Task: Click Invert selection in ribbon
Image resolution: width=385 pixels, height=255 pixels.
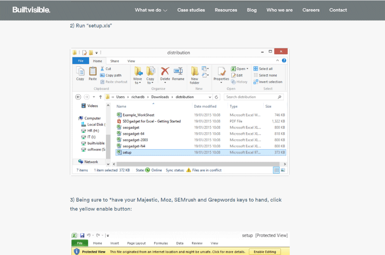Action: (268, 82)
